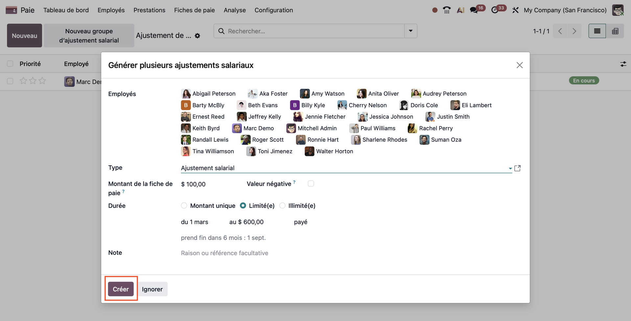
Task: Open the messages icon with badge 16
Action: (x=474, y=10)
